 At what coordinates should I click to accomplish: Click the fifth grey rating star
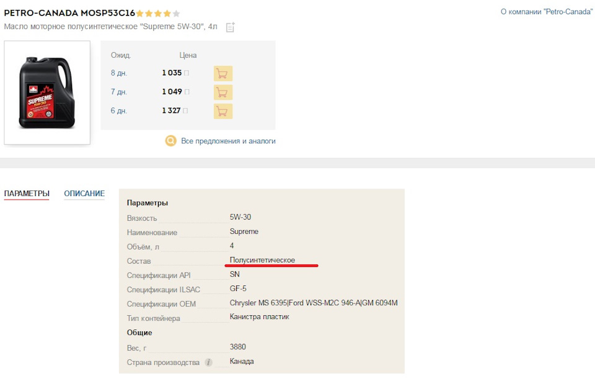[176, 14]
